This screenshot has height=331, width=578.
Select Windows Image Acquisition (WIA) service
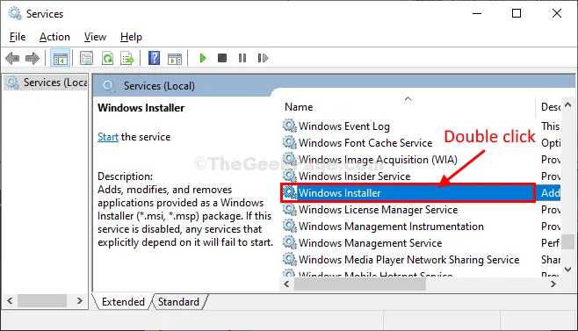click(378, 159)
